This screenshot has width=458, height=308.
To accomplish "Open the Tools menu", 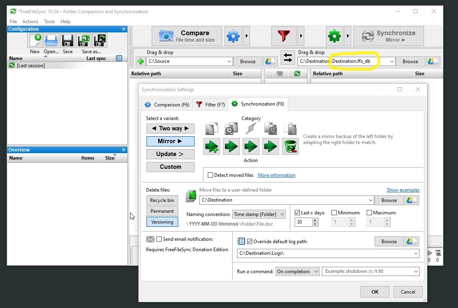I will (49, 21).
